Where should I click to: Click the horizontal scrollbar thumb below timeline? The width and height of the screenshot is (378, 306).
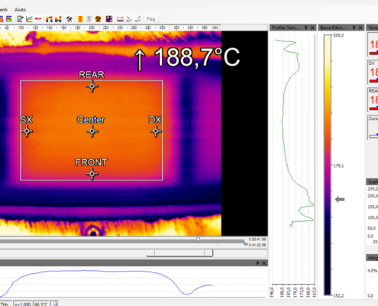click(x=179, y=252)
